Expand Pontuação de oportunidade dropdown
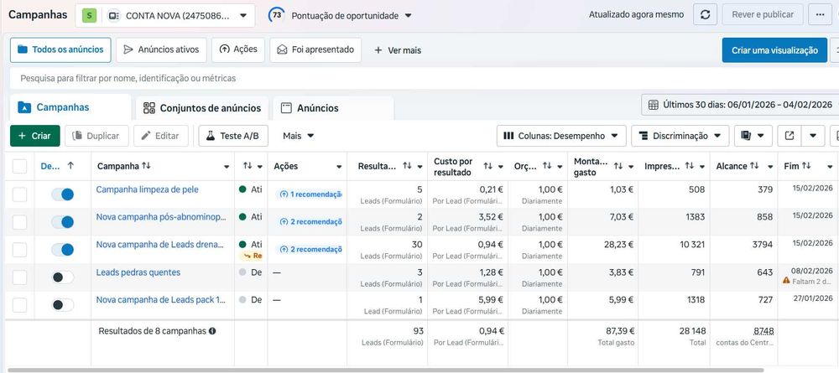839x373 pixels. point(409,16)
